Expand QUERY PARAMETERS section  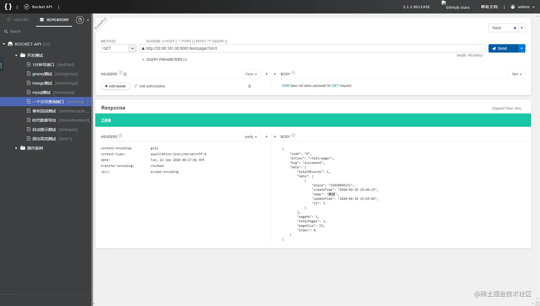tap(165, 60)
